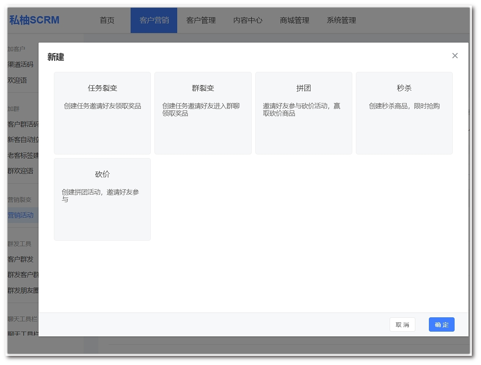Click the 取消 button
Screen dimensions: 481x365
[402, 325]
